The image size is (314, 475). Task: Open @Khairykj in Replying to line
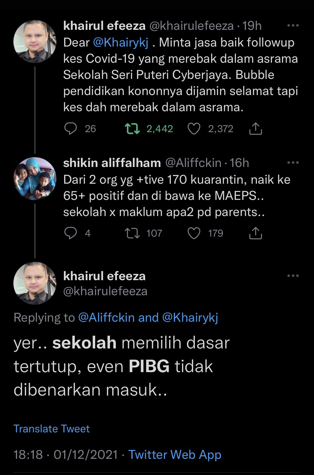click(x=190, y=318)
